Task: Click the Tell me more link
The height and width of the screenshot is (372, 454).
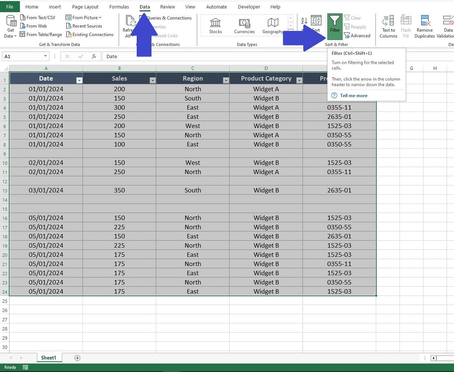Action: coord(353,95)
